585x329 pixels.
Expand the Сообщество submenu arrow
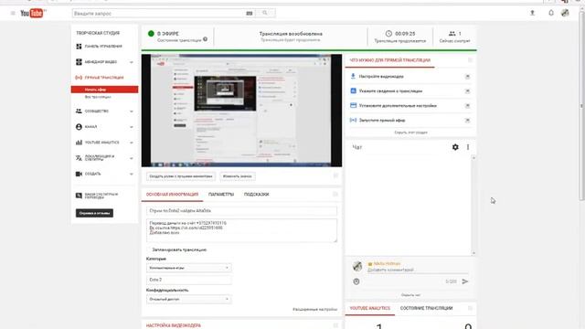tap(132, 111)
